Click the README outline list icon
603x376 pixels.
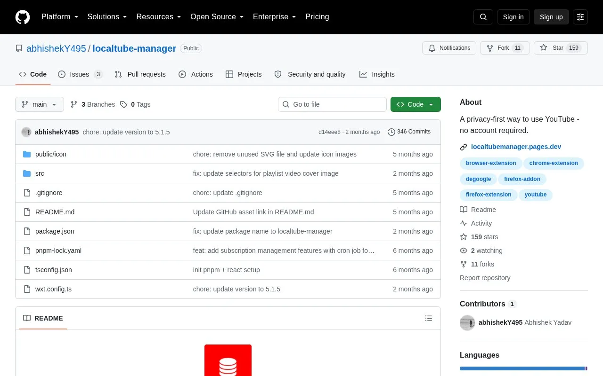(x=429, y=318)
